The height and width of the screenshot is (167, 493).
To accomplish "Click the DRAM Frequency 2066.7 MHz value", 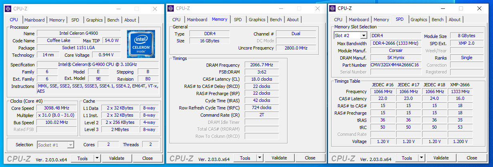I will click(x=262, y=65).
